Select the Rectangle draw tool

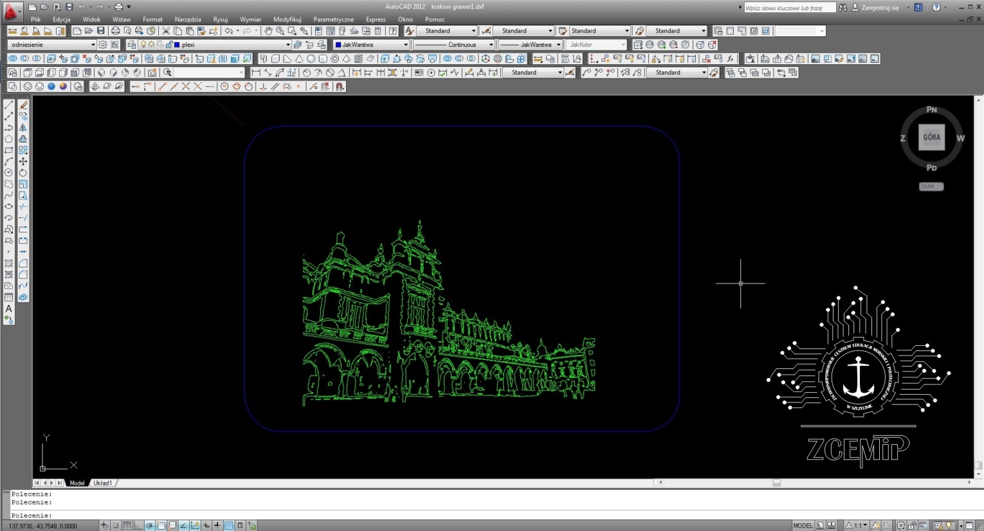pos(9,150)
